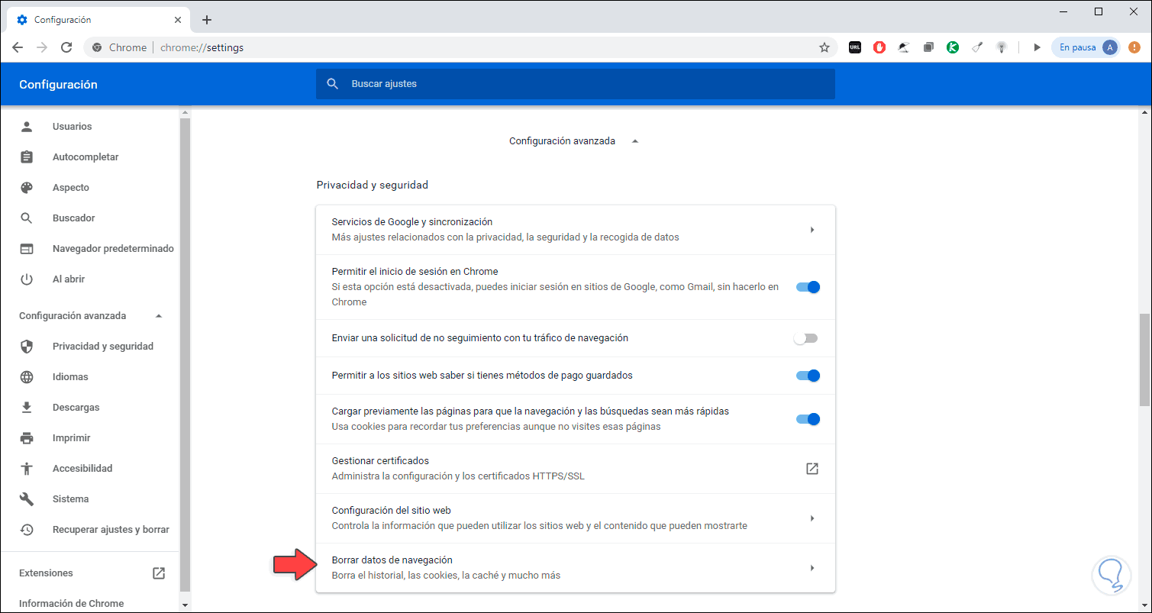
Task: Click the green K extension icon
Action: point(953,47)
